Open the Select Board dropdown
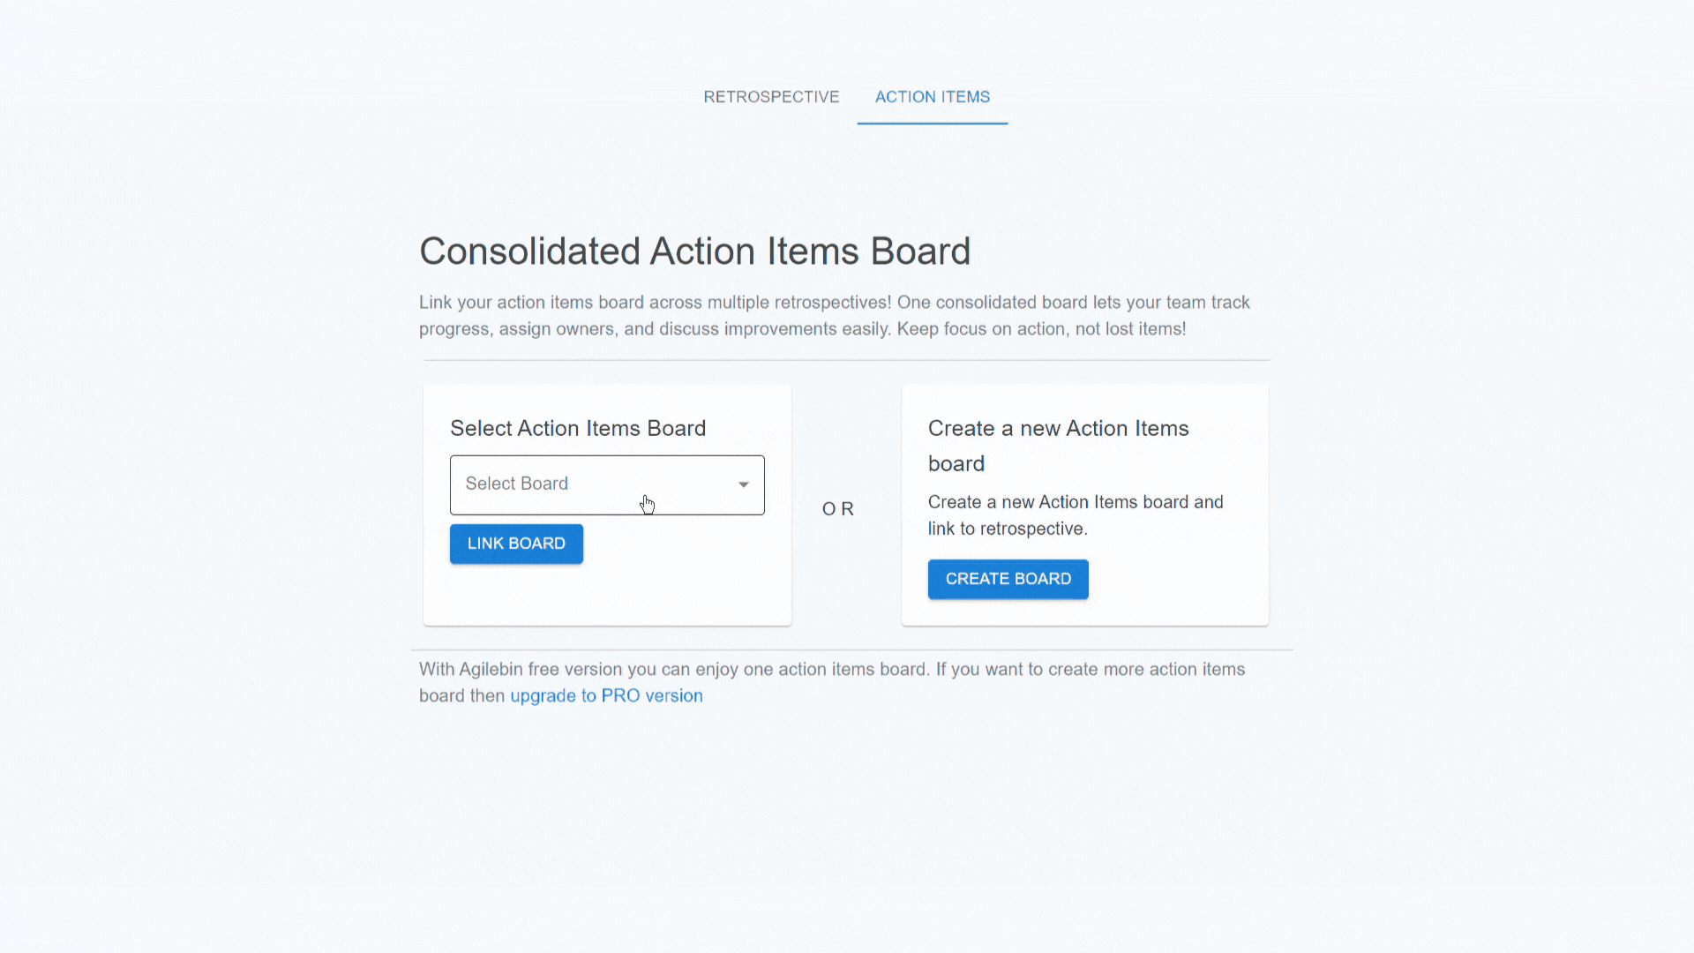Screen dimensions: 1694x953 tap(607, 484)
